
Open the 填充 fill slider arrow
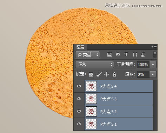click(x=153, y=74)
